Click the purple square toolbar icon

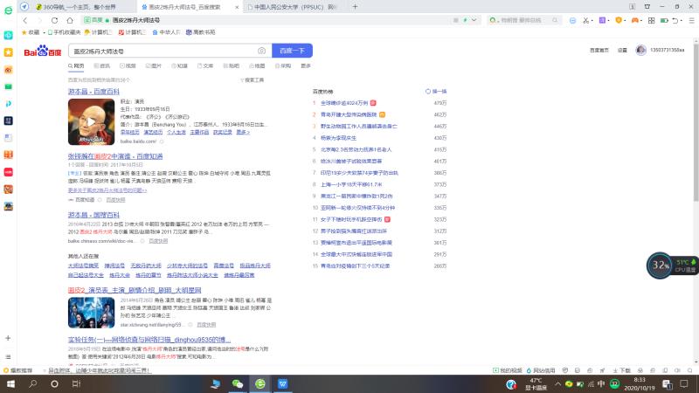[x=602, y=20]
